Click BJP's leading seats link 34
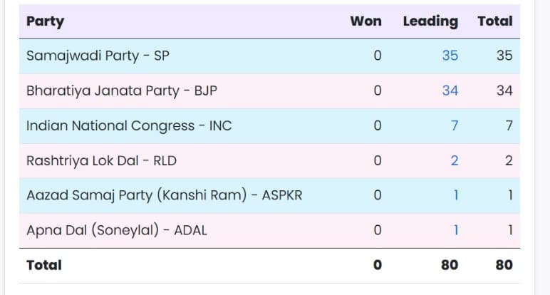The image size is (550, 295). click(450, 90)
